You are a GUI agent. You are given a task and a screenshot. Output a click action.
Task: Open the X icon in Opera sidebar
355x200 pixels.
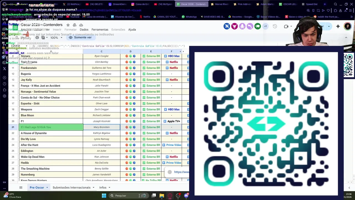coord(4,68)
